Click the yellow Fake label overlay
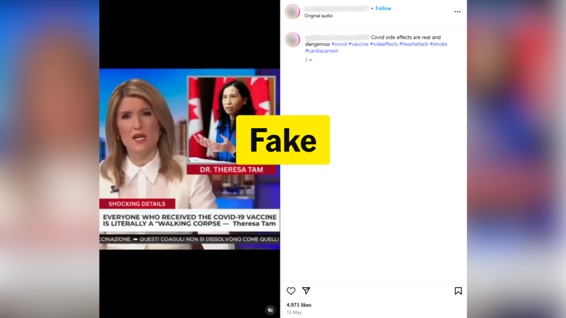 (x=283, y=140)
